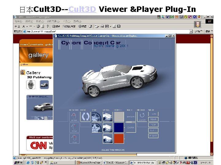Choose the first rims wheel option
This screenshot has height=165, width=221.
point(97,117)
